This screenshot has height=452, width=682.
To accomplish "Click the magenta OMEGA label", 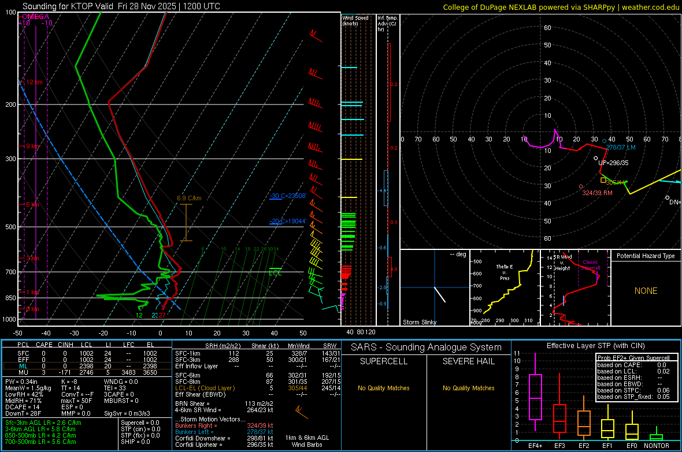I will point(36,17).
